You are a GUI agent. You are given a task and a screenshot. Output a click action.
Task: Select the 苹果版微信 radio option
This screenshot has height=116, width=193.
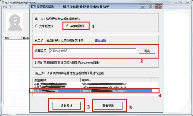coord(76,26)
